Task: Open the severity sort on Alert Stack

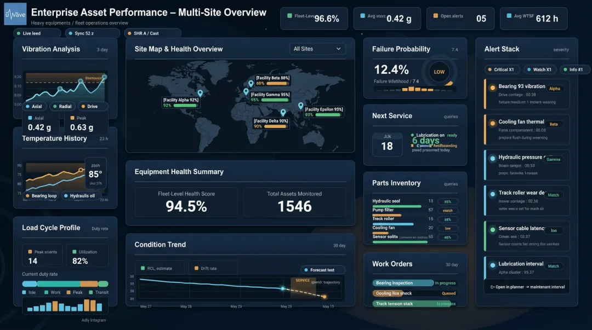Action: click(561, 50)
